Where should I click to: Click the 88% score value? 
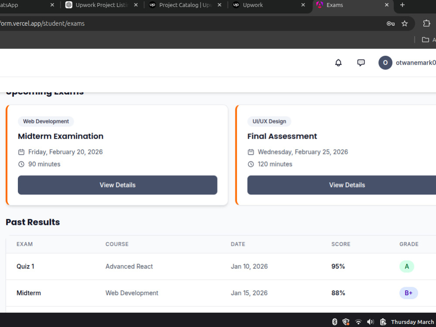point(338,293)
